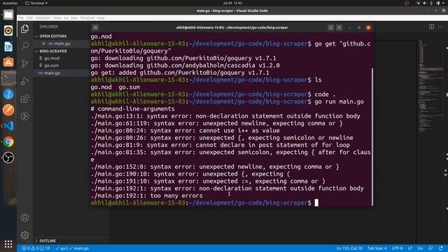Open LibreOffice Writer from the dock
The image size is (448, 252).
pos(8,46)
